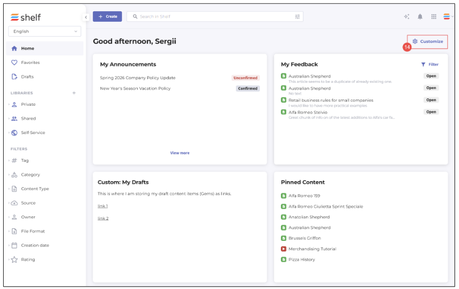Open Alfa Romeo Stelvio feedback item
The width and height of the screenshot is (459, 289).
(x=308, y=113)
